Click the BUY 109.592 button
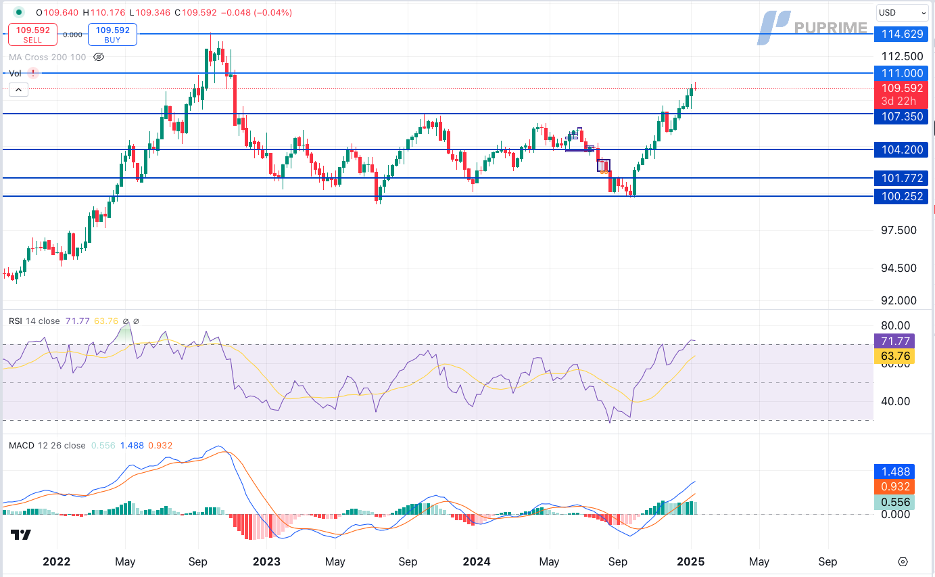 [x=112, y=34]
